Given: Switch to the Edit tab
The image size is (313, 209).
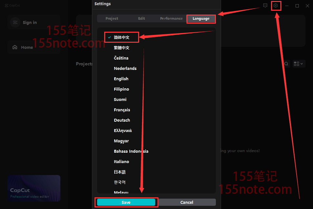Looking at the screenshot, I should click(x=141, y=19).
